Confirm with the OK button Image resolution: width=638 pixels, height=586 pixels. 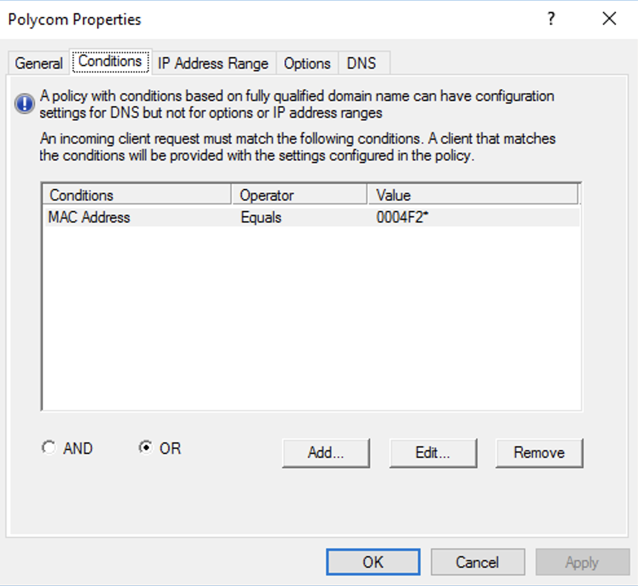coord(373,562)
